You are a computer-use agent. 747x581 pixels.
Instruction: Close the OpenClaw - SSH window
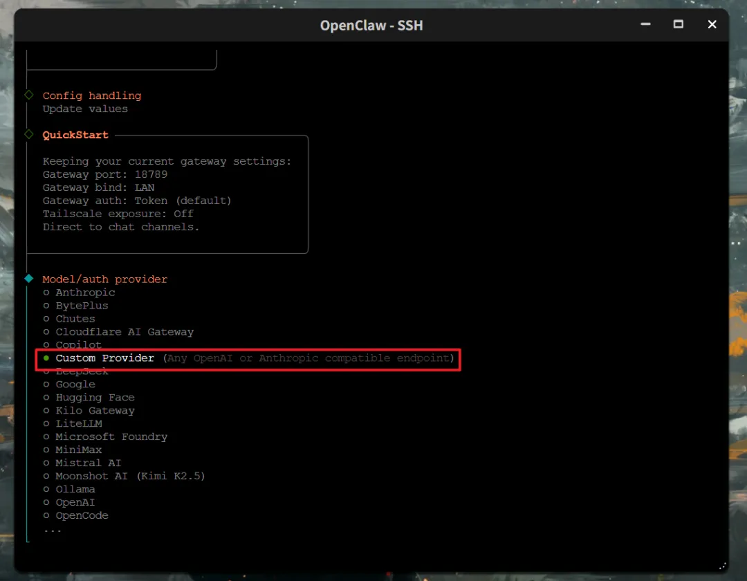[x=712, y=24]
